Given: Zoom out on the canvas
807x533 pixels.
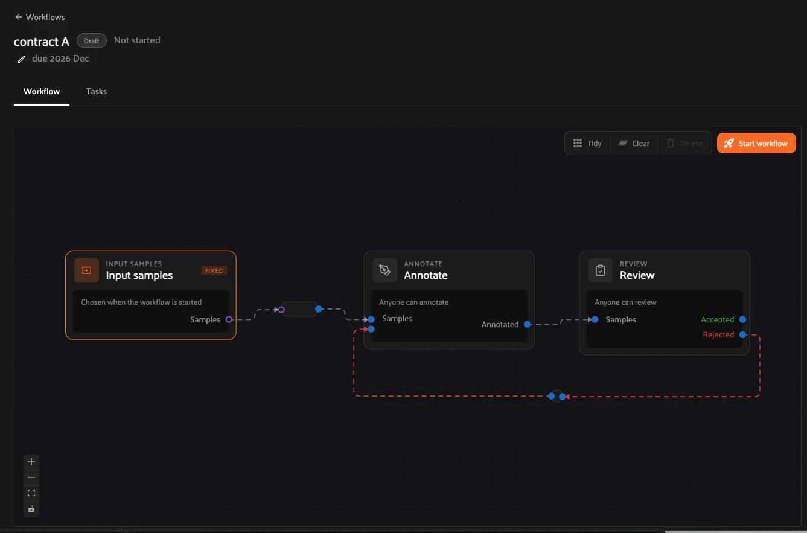Looking at the screenshot, I should click(x=31, y=477).
